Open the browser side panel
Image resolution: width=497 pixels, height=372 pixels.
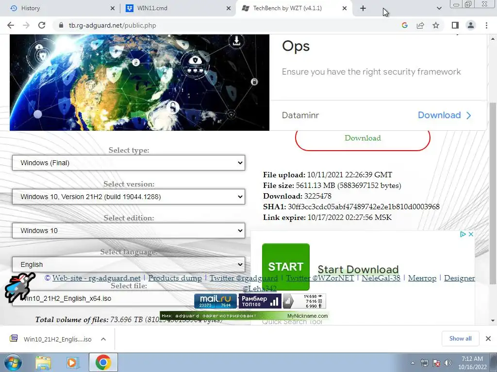coord(455,25)
